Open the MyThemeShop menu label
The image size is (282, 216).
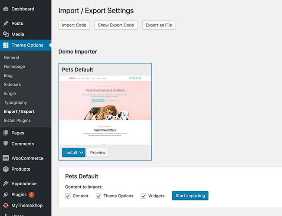click(27, 206)
